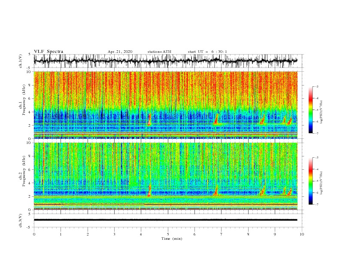Click the ch.1 colorbar beside the upper spectrogram
The height and width of the screenshot is (263, 340).
coord(310,110)
